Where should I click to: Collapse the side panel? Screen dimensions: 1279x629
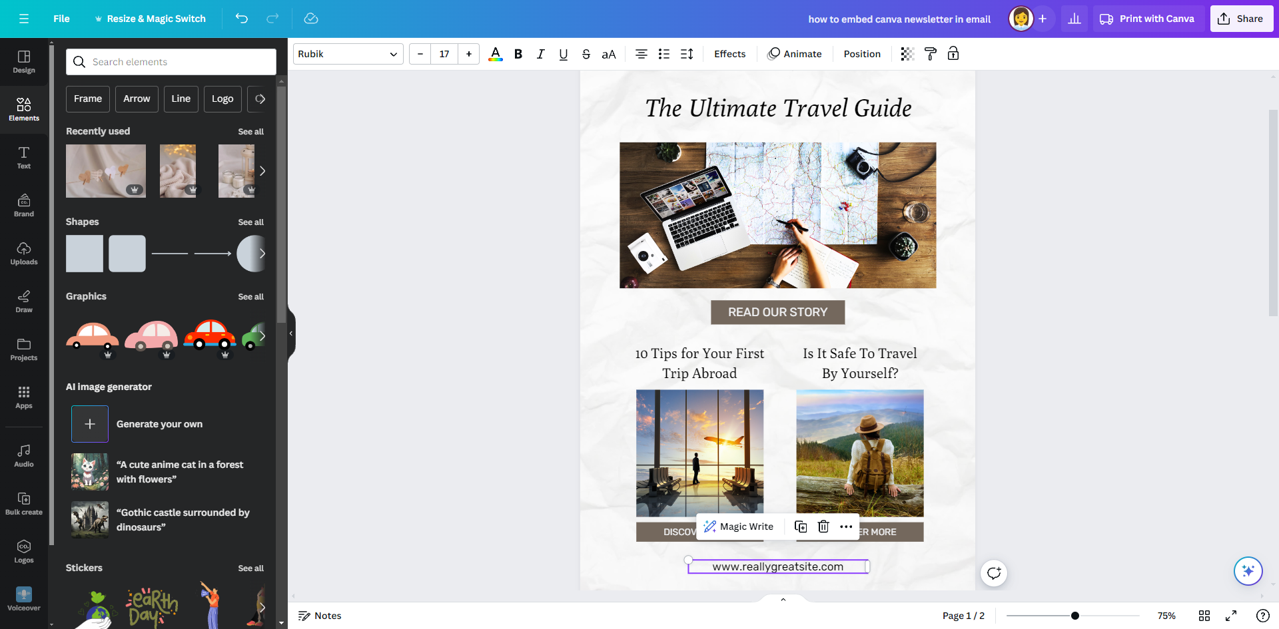click(x=291, y=333)
